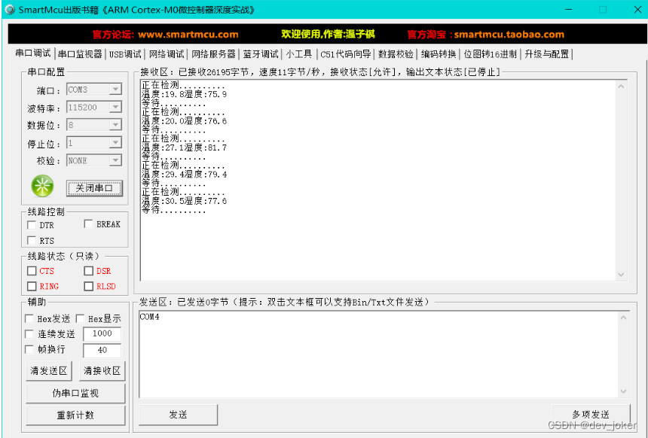Switch to the 串口调试 tab
Viewport: 648px width, 438px height.
[x=33, y=53]
